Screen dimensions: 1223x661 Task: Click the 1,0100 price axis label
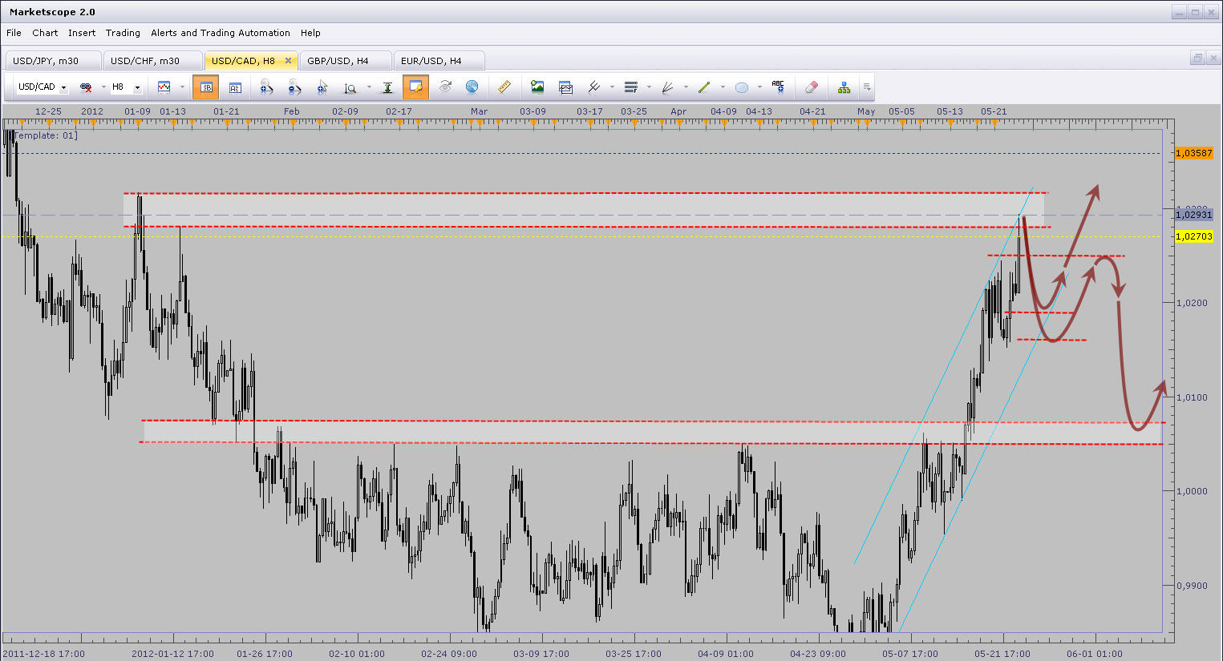pos(1192,397)
